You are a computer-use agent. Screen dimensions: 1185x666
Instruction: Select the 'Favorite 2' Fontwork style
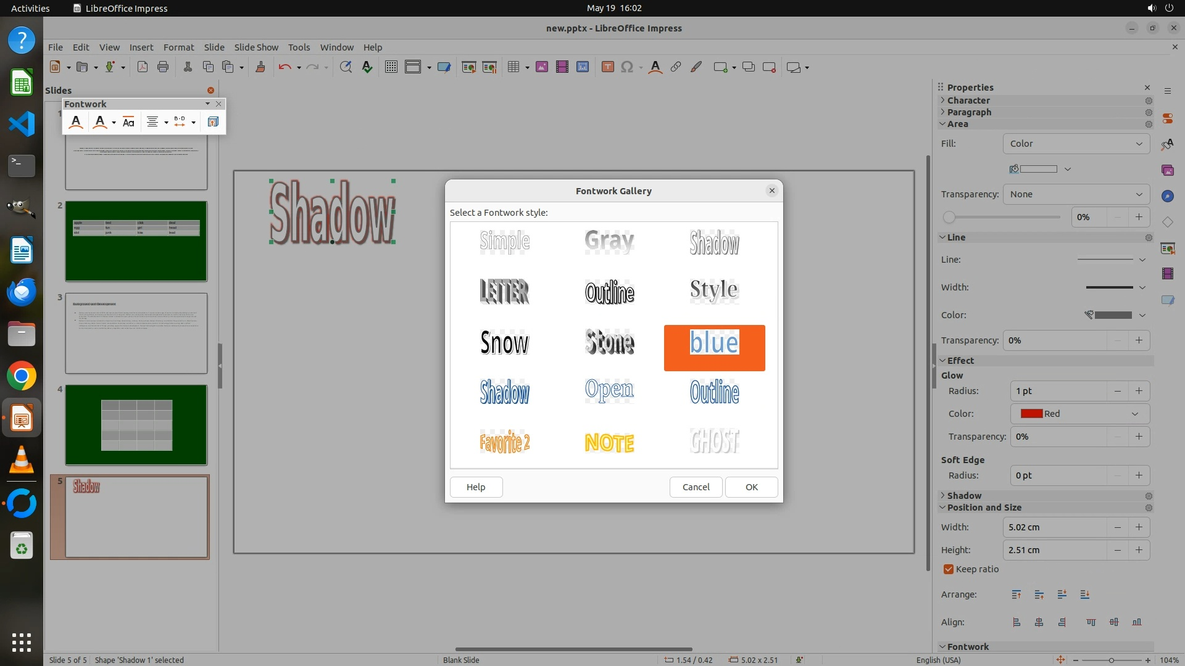pyautogui.click(x=504, y=442)
